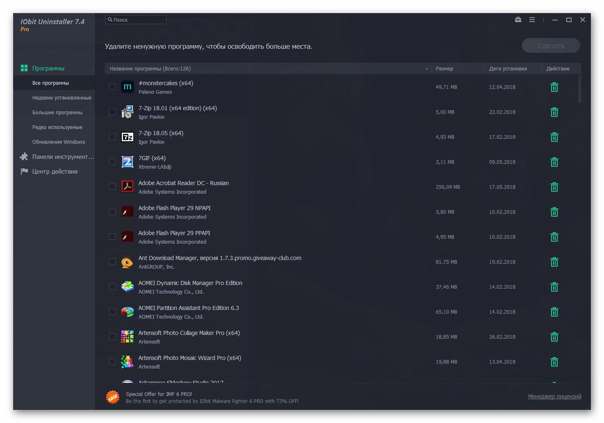Click the 7-Zip 18.05 program icon

coord(127,137)
